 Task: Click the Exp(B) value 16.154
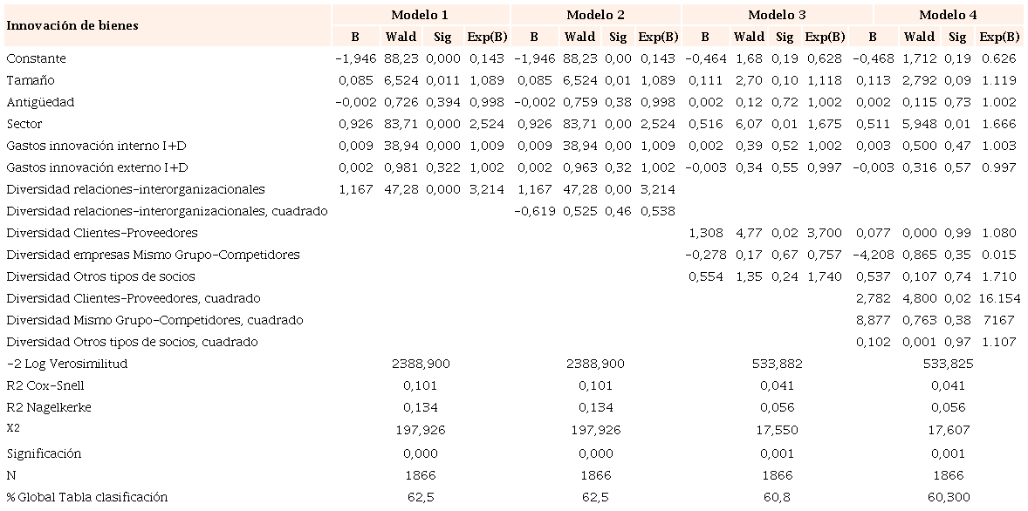(999, 298)
